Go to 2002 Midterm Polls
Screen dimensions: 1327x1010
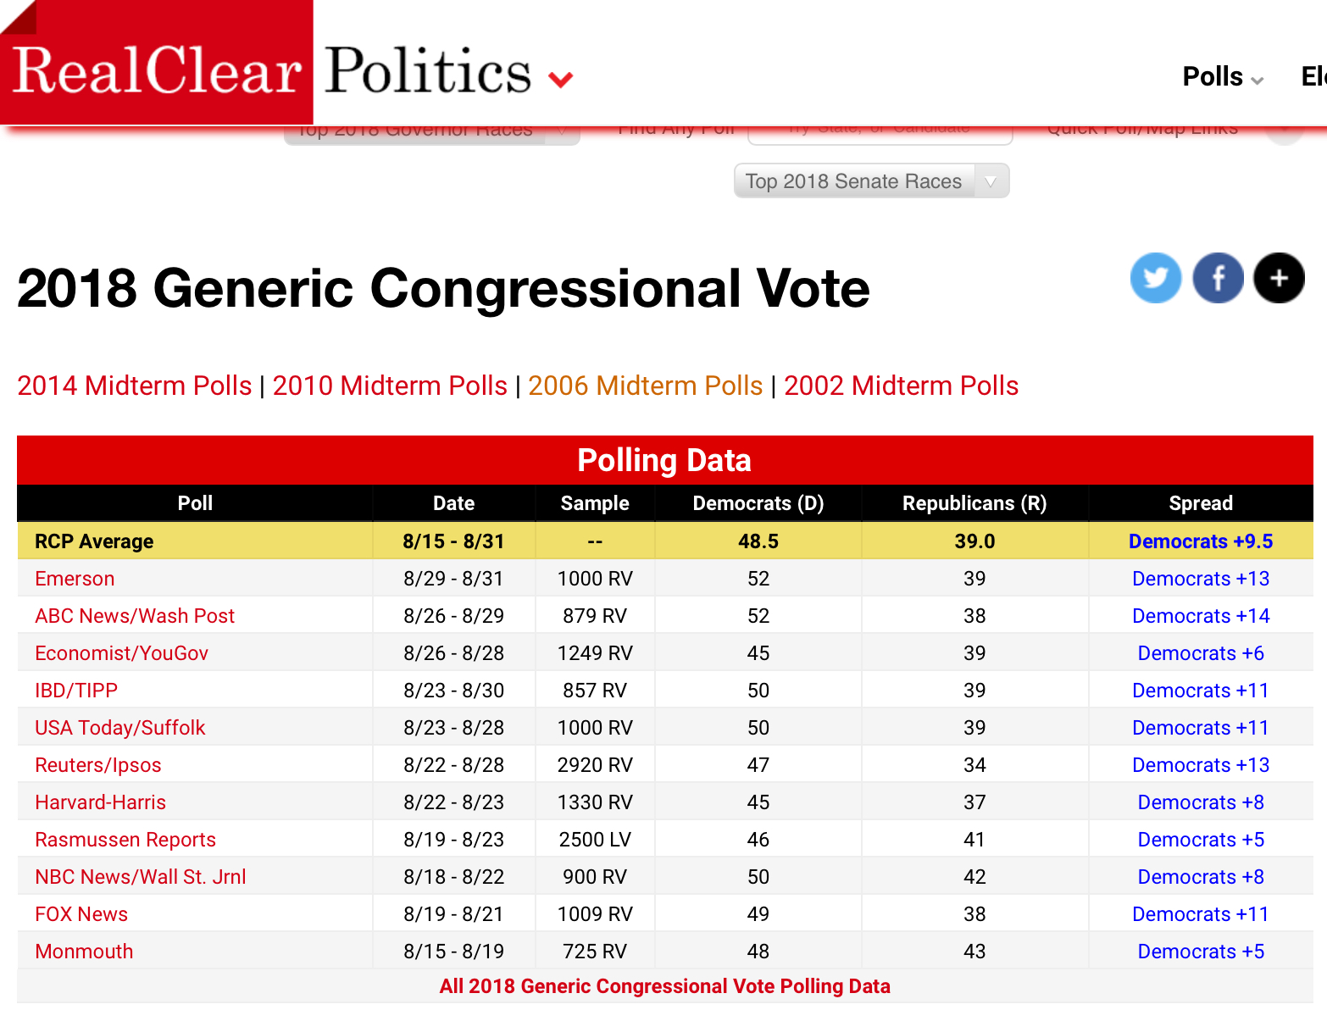901,386
